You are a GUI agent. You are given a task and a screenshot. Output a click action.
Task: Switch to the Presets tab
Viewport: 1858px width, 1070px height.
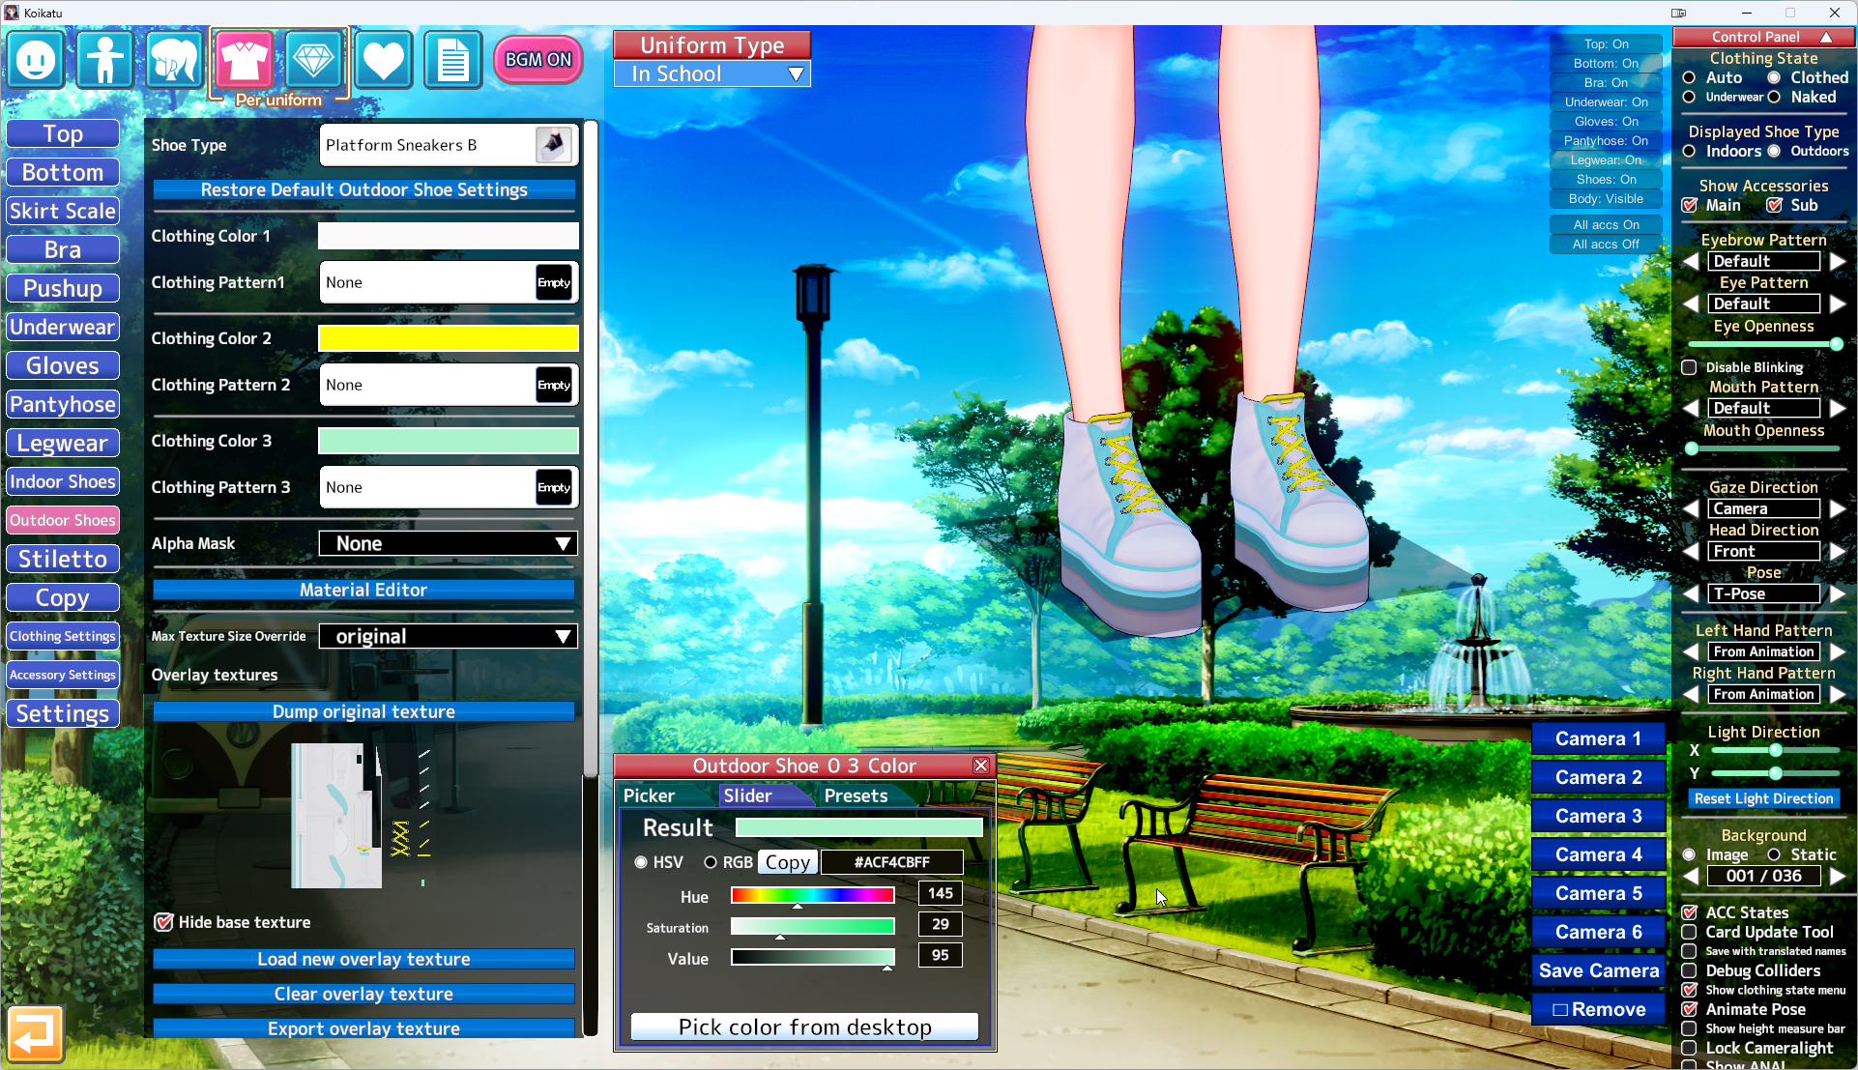856,795
